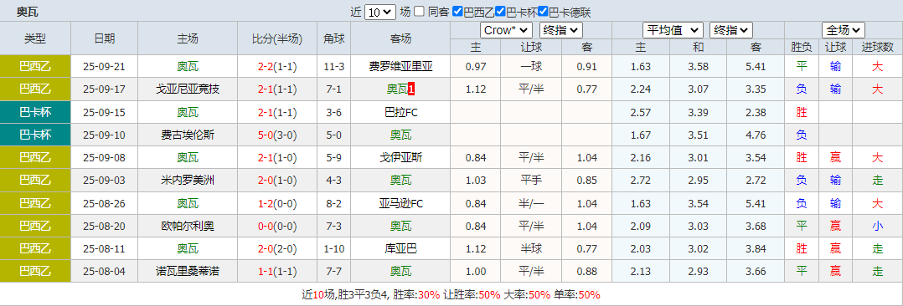Click handicap 一球 in the 25-09-21 row

(x=531, y=66)
